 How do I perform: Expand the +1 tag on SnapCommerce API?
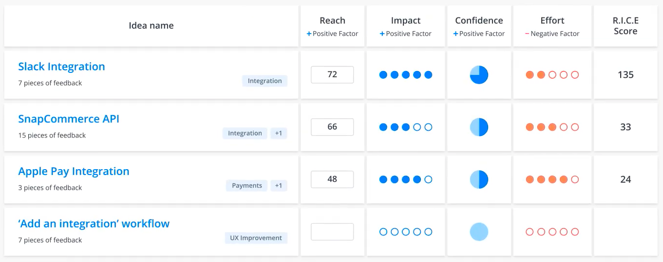[x=279, y=133]
